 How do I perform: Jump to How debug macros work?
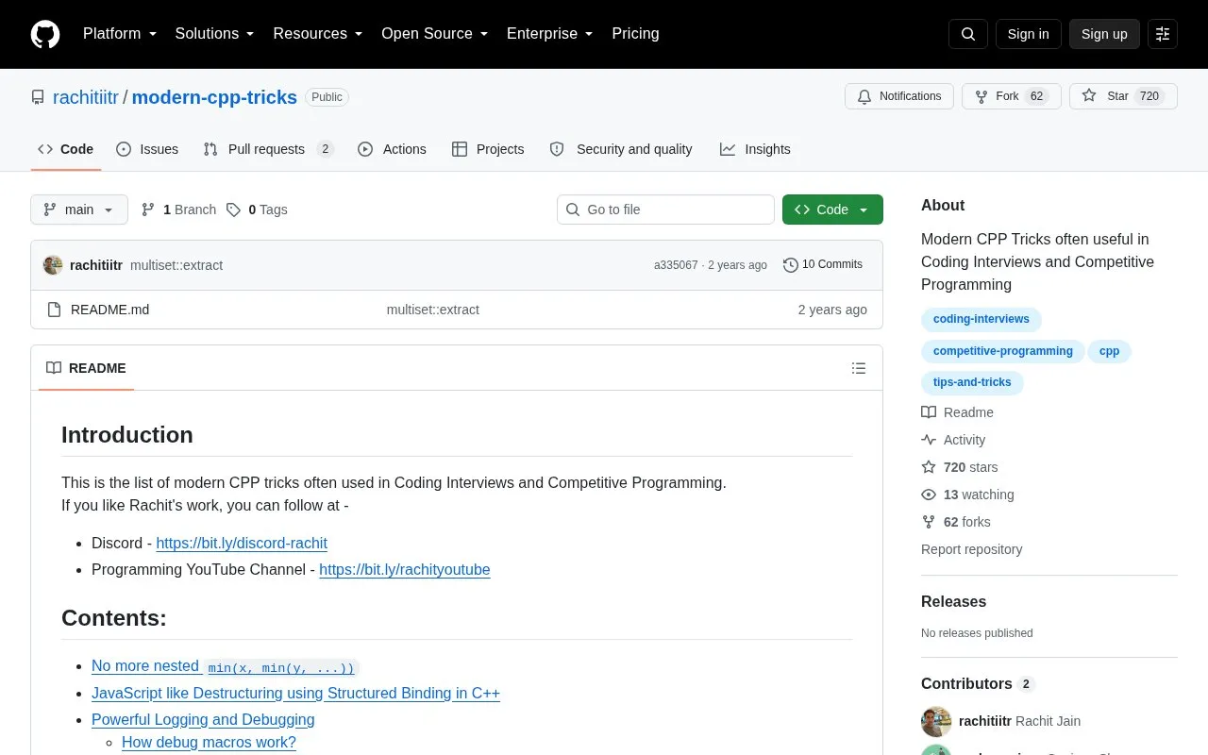pos(209,742)
